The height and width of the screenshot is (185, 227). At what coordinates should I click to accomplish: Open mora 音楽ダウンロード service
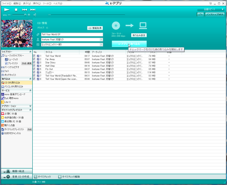tap(13, 94)
